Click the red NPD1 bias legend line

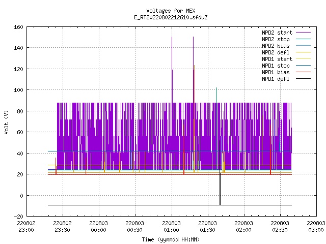(304, 72)
